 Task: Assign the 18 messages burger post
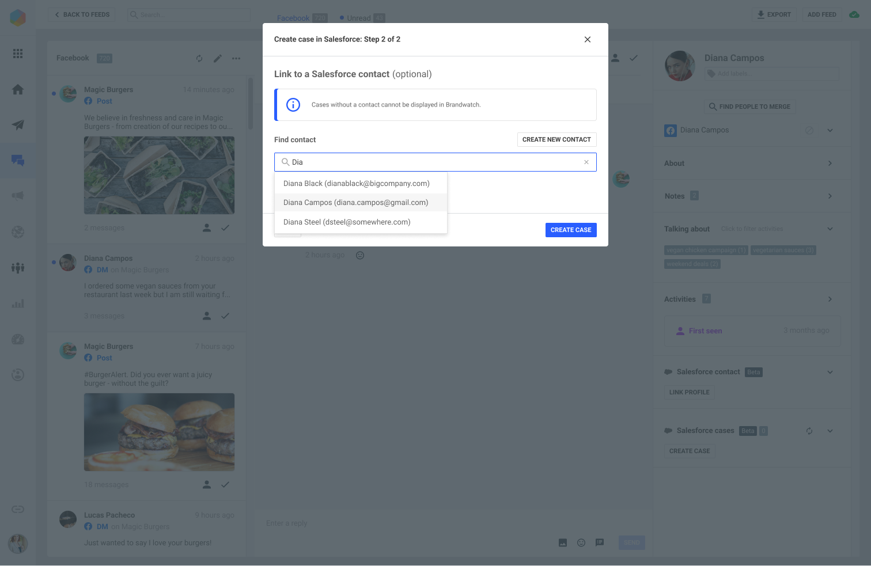coord(207,485)
